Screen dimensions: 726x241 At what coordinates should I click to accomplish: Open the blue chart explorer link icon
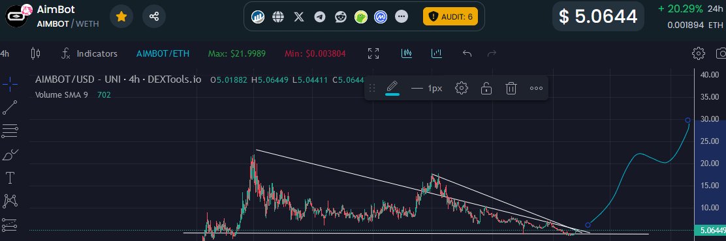point(258,17)
